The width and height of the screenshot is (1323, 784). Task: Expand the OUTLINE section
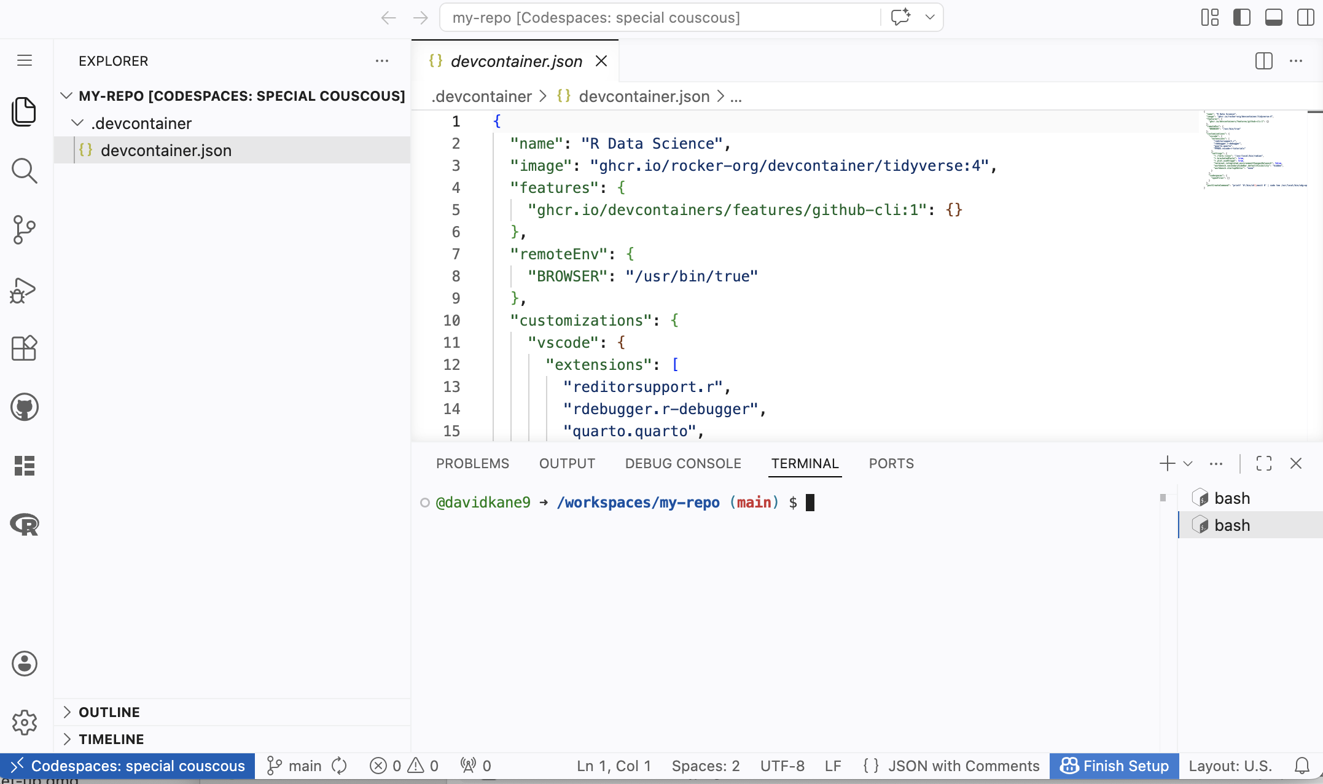tap(109, 712)
